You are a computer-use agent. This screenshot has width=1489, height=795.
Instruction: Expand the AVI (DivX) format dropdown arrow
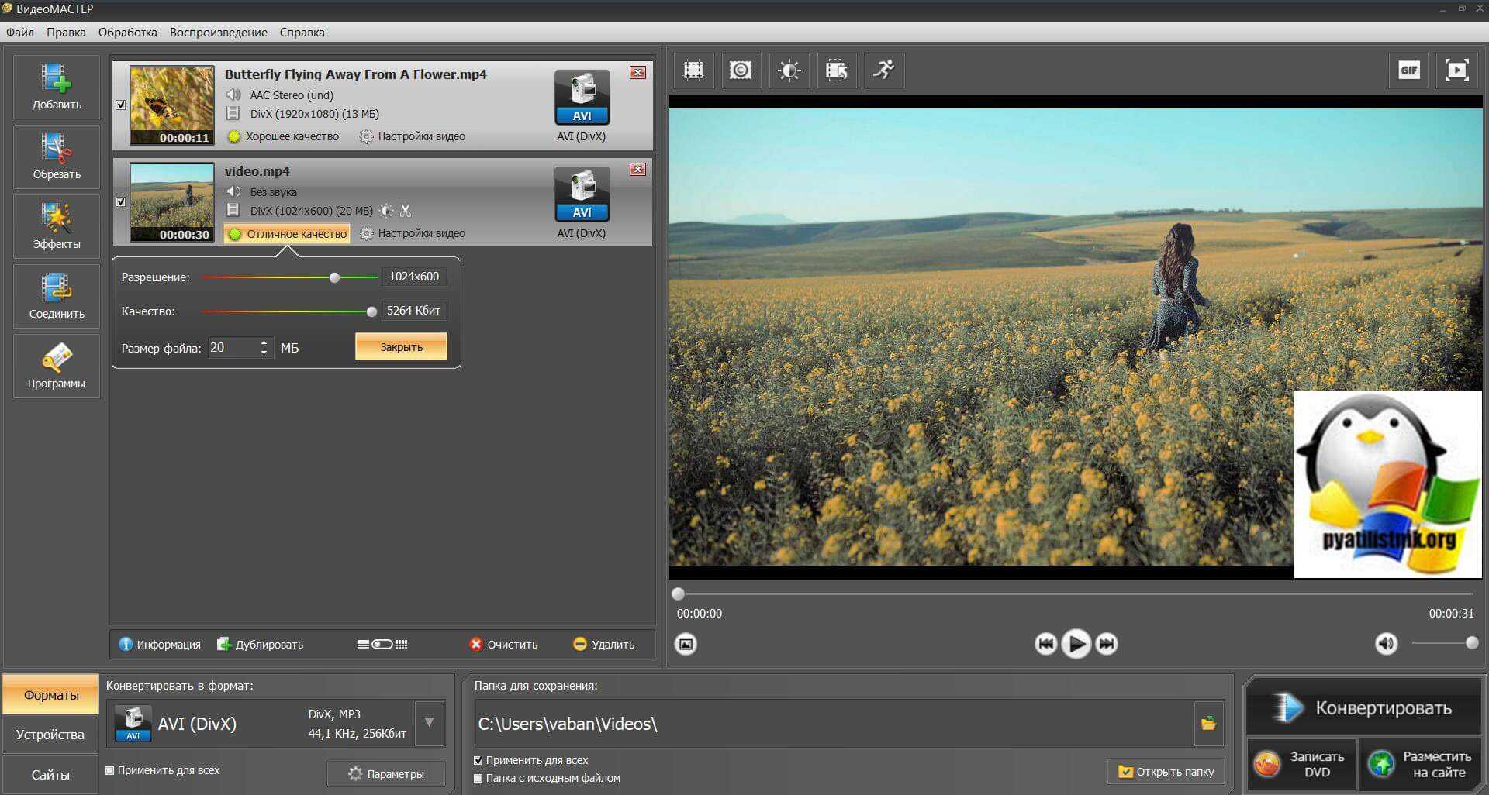tap(429, 723)
